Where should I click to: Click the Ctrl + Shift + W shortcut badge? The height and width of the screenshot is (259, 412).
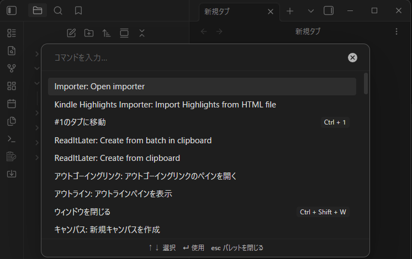(323, 212)
